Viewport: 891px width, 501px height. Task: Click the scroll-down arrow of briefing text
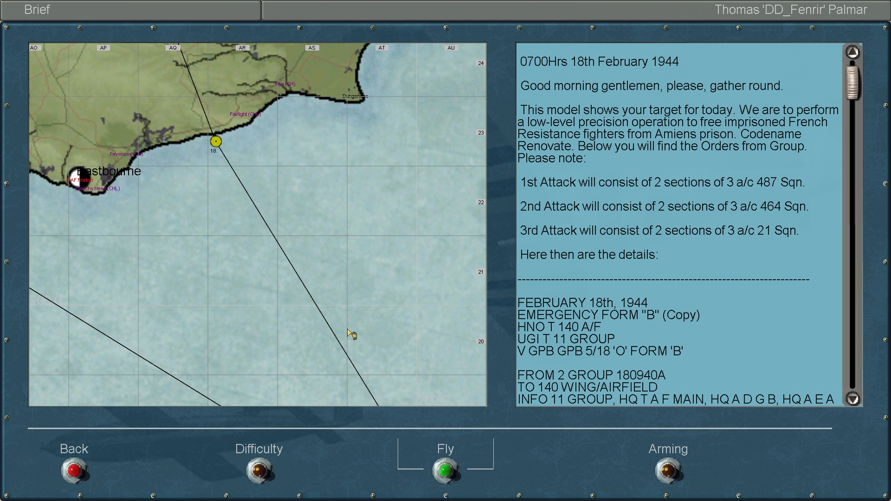tap(852, 398)
